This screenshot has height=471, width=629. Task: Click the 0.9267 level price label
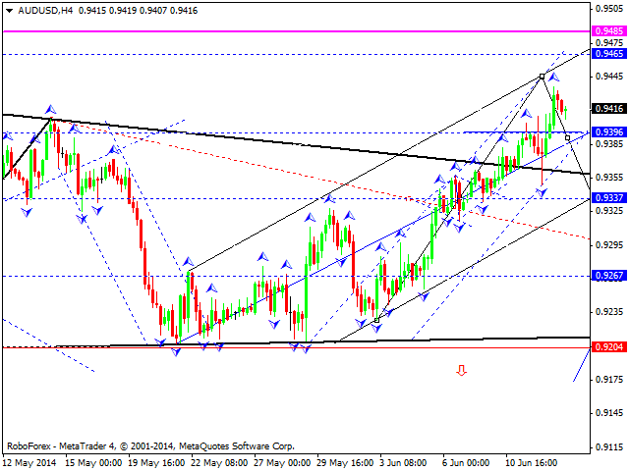coord(609,277)
